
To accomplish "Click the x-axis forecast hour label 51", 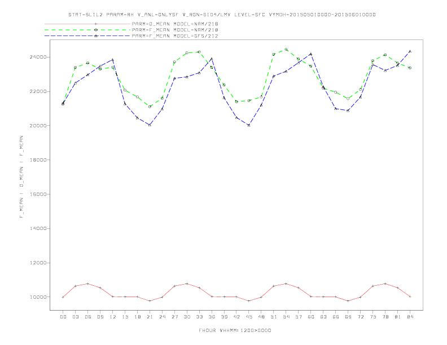I will [274, 317].
